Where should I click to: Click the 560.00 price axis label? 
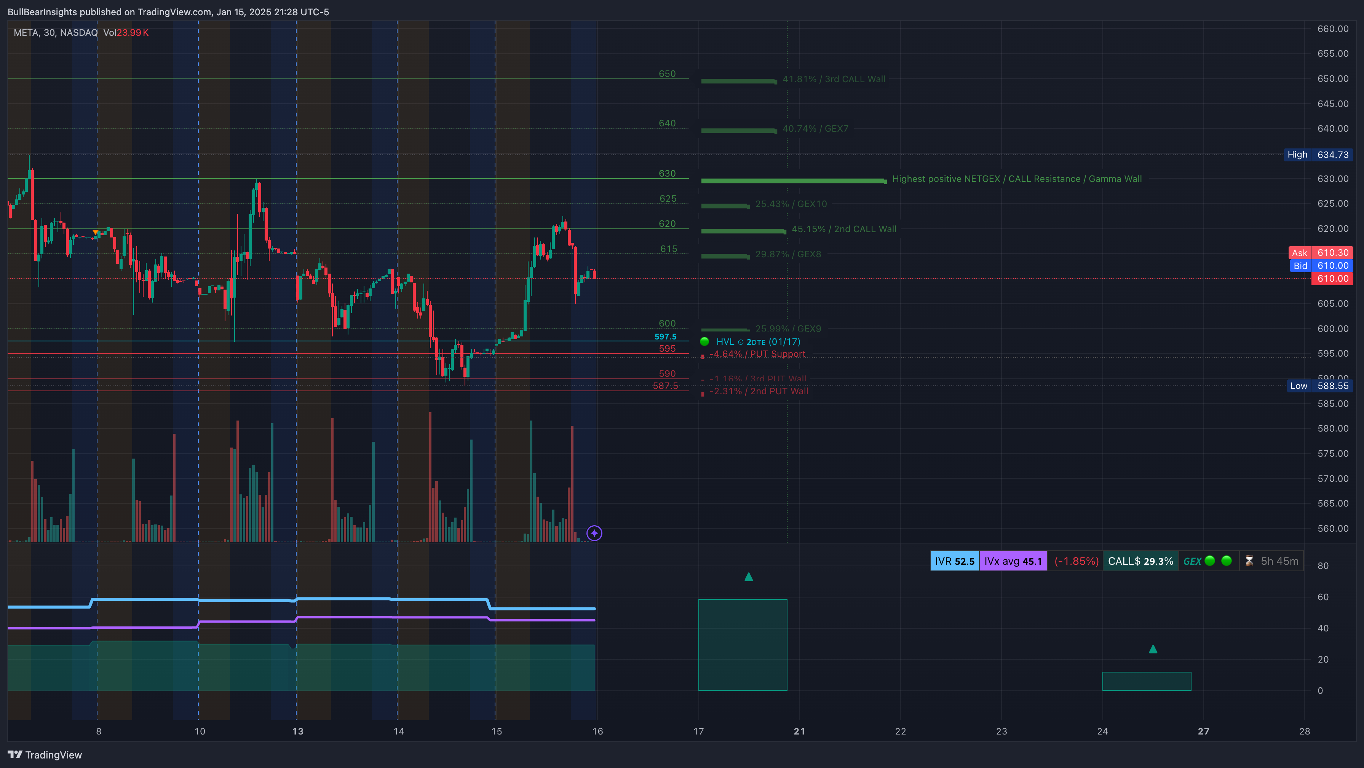[1333, 528]
